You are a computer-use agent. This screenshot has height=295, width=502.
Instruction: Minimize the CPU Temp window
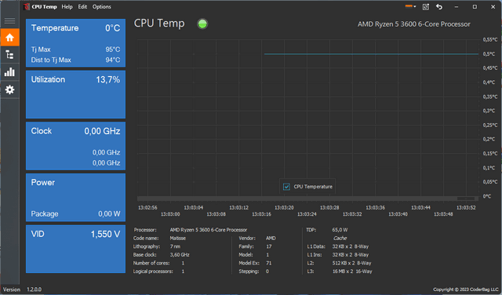point(457,7)
